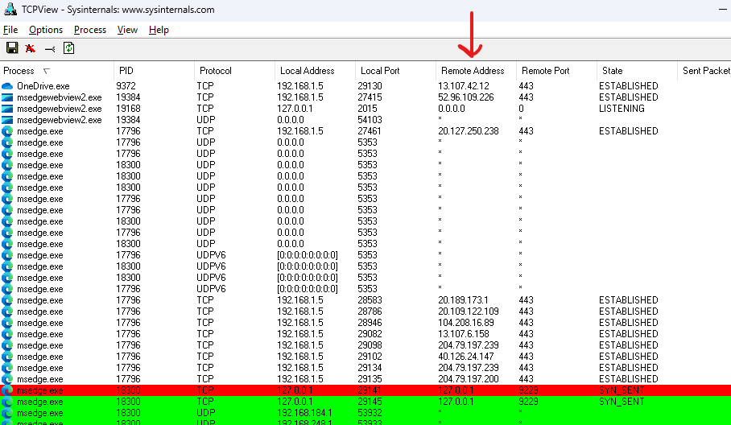Select remote address 40.126.24.147
731x425 pixels.
466,357
